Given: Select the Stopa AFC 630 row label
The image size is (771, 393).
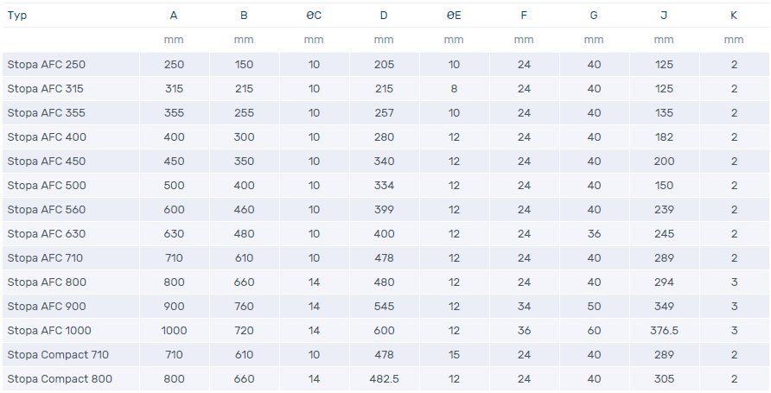Looking at the screenshot, I should coord(47,233).
